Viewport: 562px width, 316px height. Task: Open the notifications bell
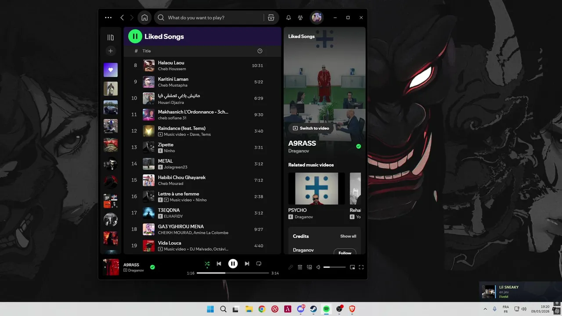(288, 18)
